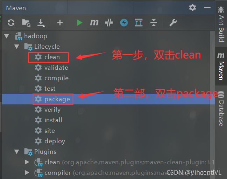Hide the Maven tool window
Screen dimensions: 227x179
pyautogui.click(x=207, y=8)
